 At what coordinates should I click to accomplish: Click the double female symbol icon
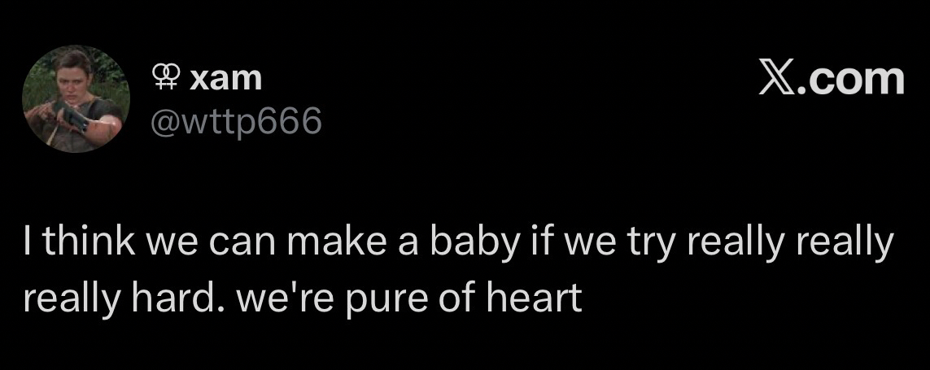tap(165, 78)
